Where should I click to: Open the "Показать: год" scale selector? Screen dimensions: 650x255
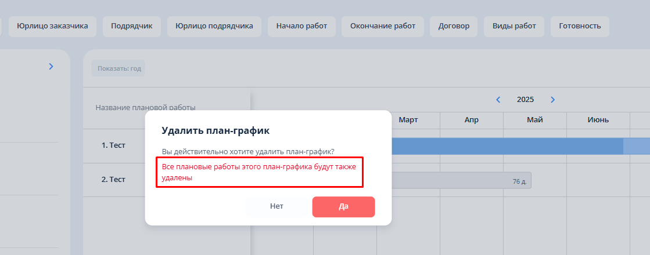[x=118, y=68]
